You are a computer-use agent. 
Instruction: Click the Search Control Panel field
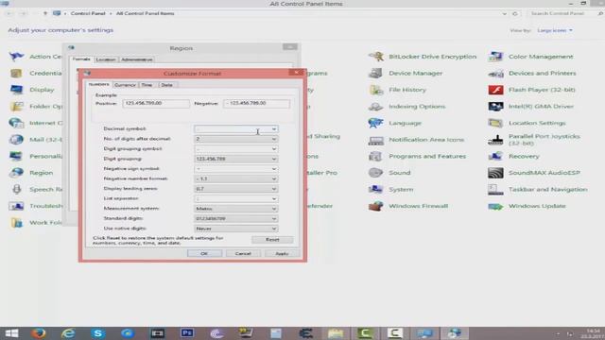point(564,13)
